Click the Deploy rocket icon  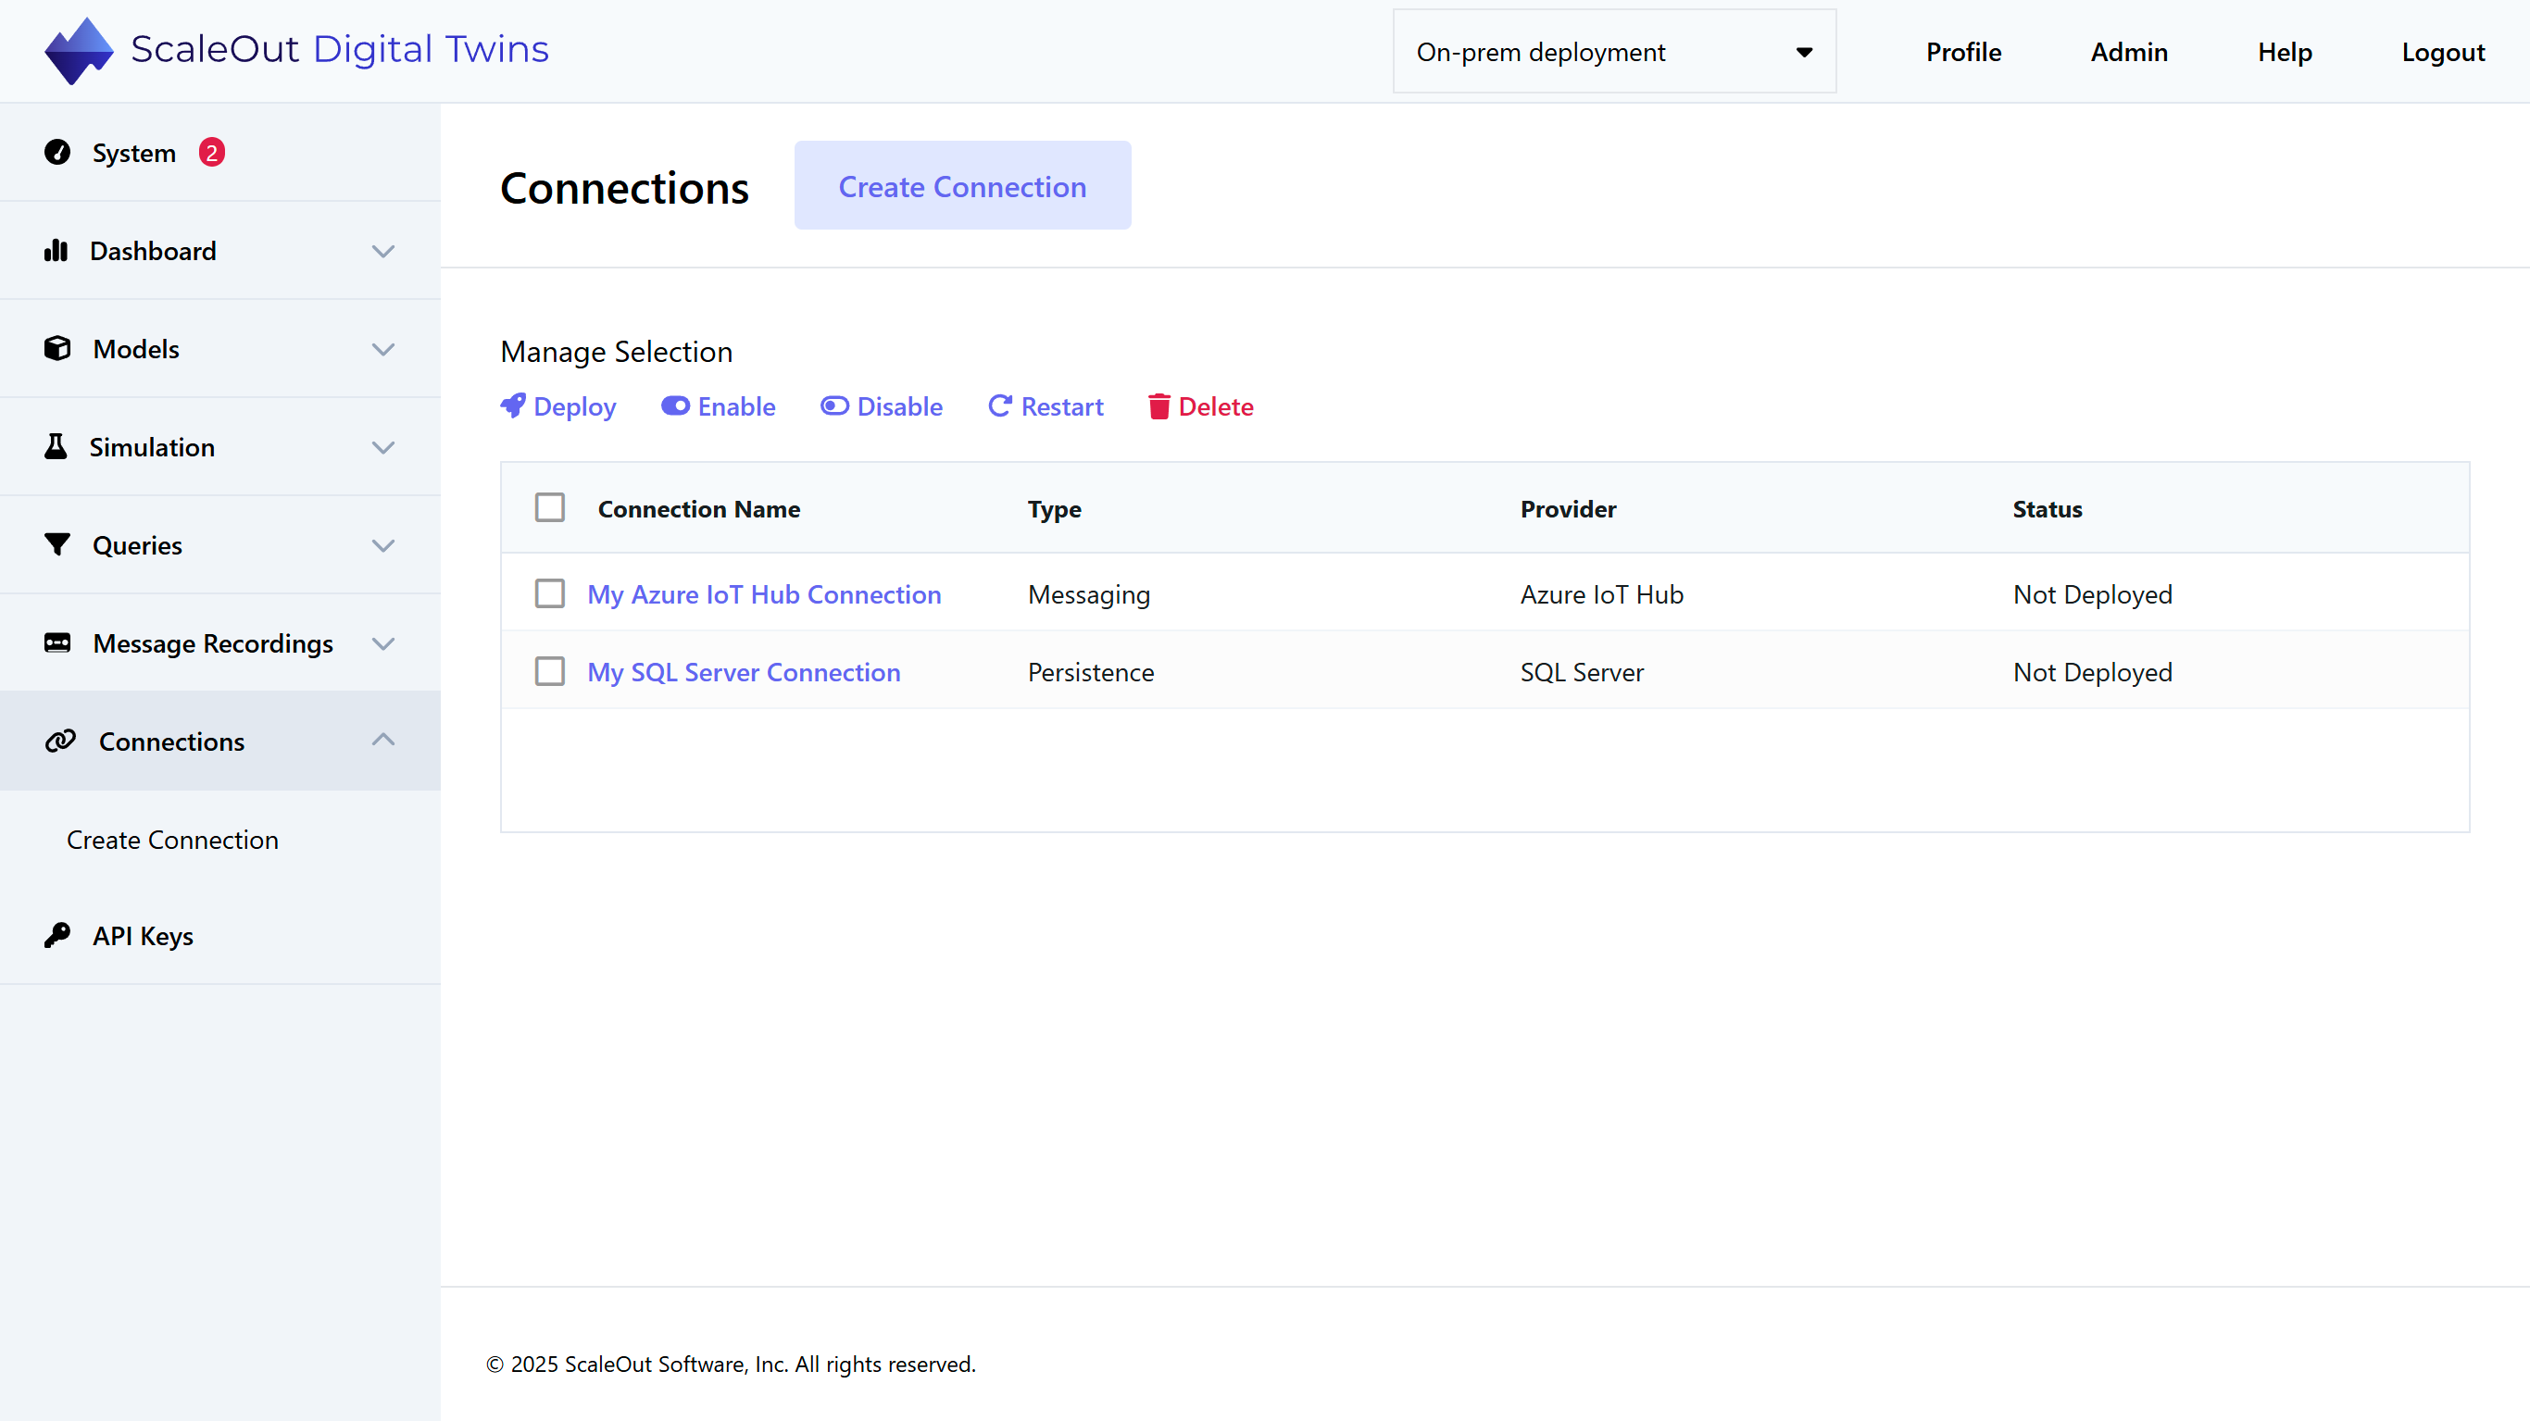(513, 405)
